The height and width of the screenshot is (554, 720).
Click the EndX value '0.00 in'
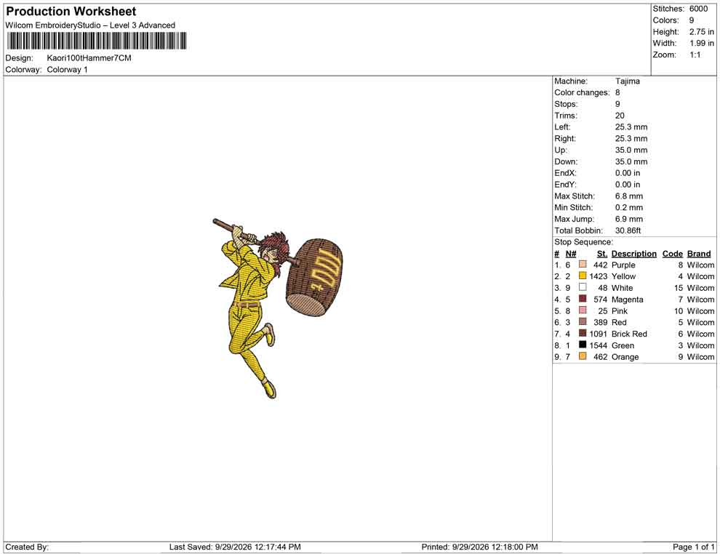[x=628, y=173]
